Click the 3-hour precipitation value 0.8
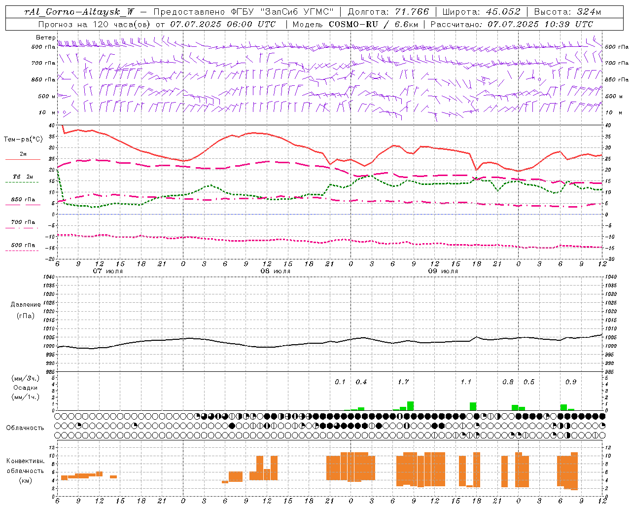 [x=508, y=382]
